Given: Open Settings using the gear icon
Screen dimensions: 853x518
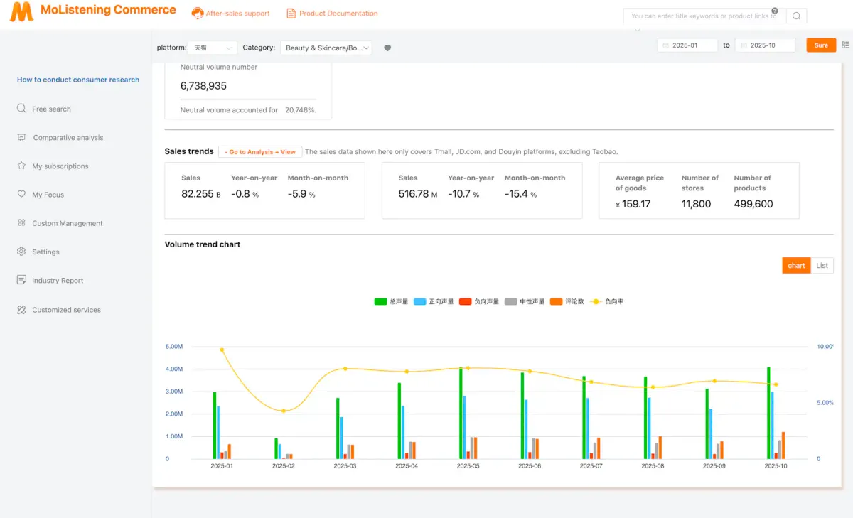Looking at the screenshot, I should click(21, 251).
